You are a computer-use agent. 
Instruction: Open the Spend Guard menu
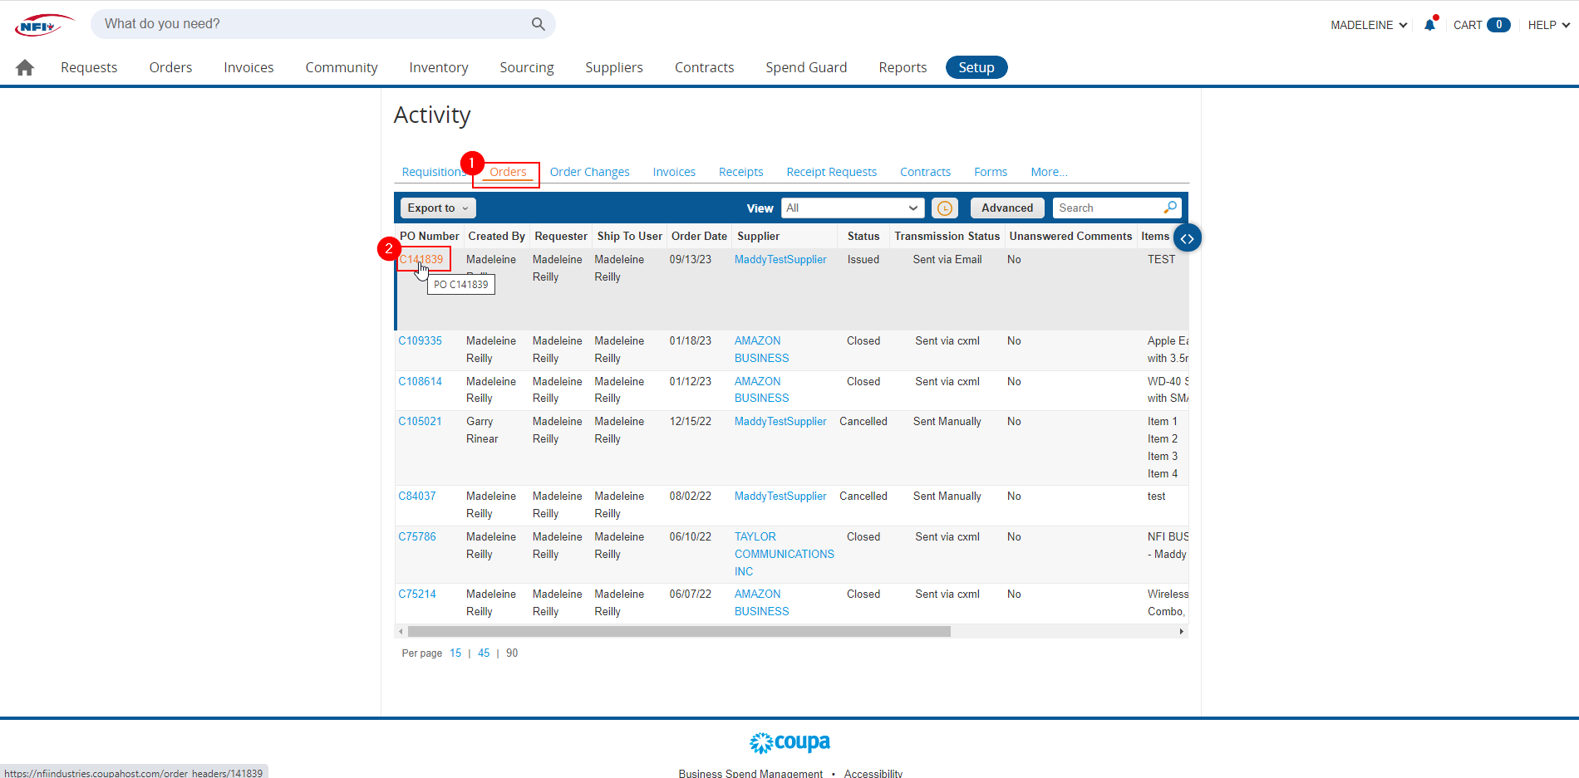point(806,67)
